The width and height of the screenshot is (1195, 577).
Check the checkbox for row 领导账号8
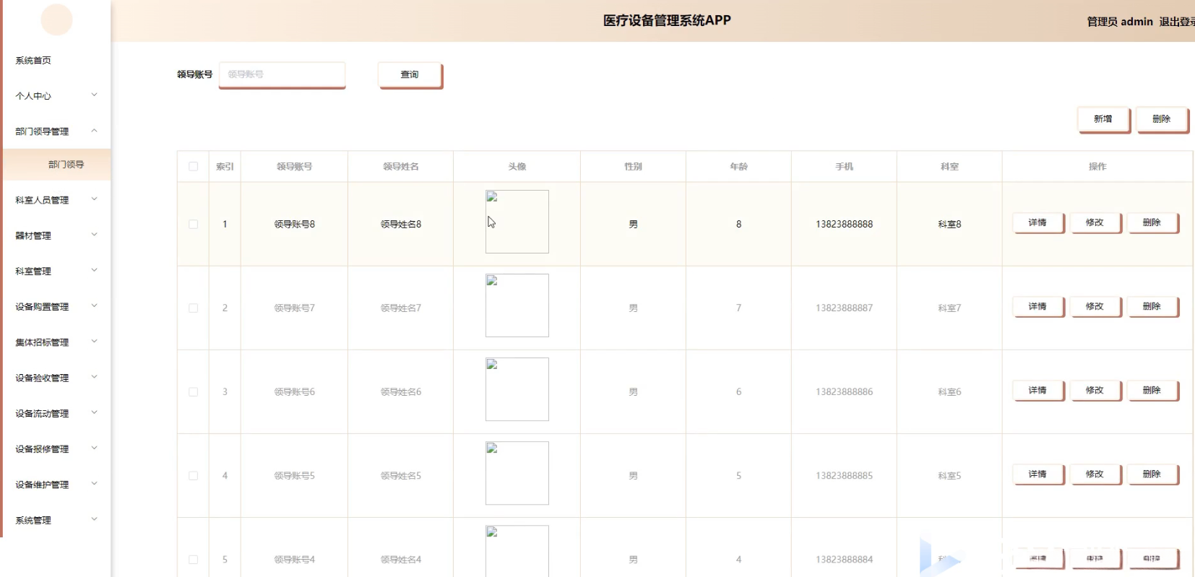(193, 224)
